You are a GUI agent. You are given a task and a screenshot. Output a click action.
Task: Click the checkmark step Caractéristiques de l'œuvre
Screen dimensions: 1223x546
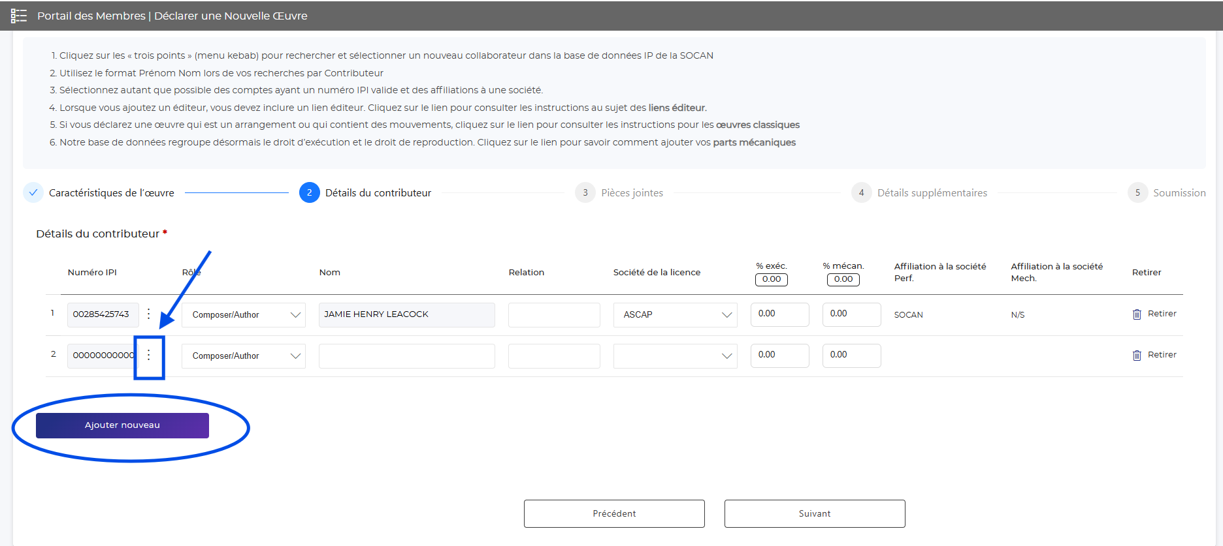[33, 192]
